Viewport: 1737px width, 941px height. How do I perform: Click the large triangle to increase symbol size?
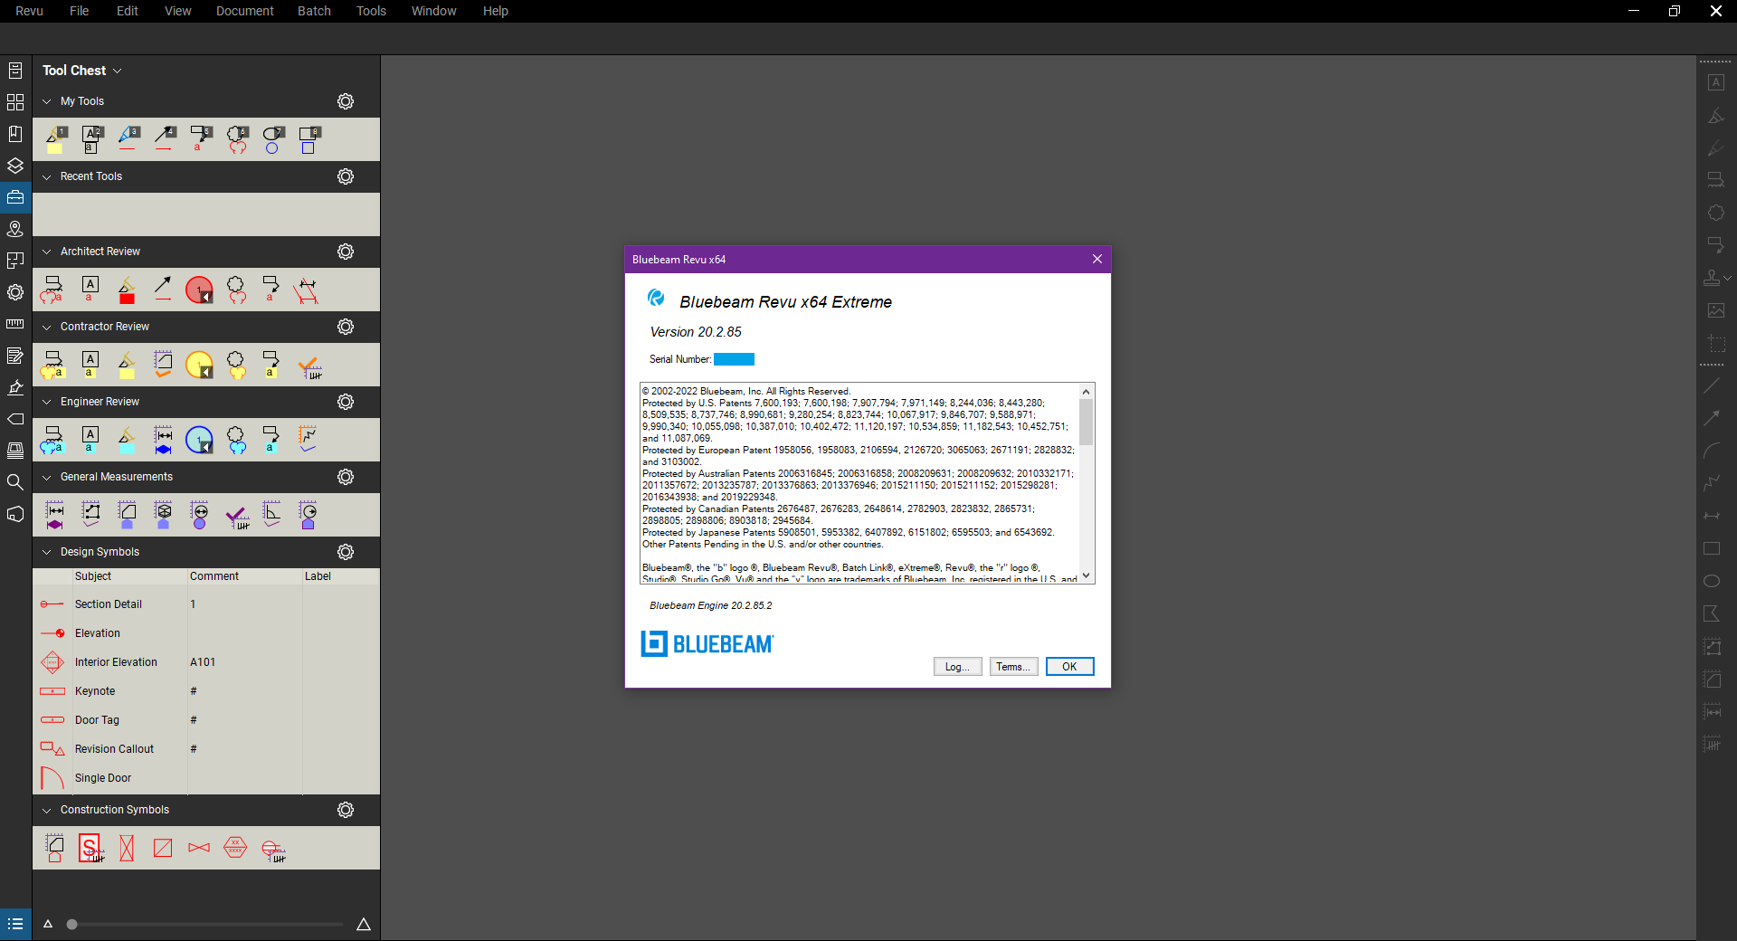(x=364, y=924)
